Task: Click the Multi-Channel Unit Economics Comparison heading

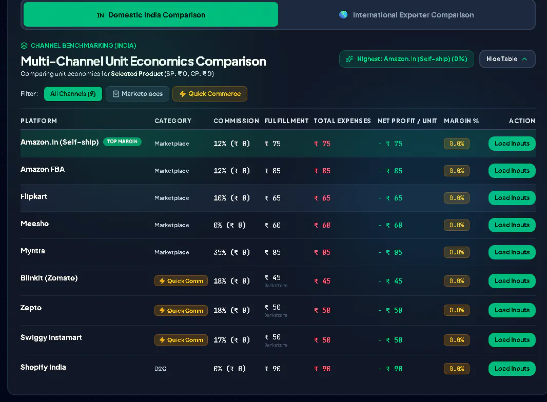Action: (143, 62)
